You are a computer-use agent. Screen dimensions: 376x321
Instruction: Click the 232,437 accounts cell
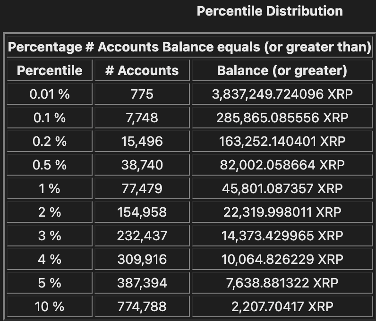(x=142, y=236)
